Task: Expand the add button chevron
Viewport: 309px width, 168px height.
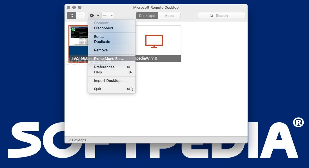Action: point(112,16)
